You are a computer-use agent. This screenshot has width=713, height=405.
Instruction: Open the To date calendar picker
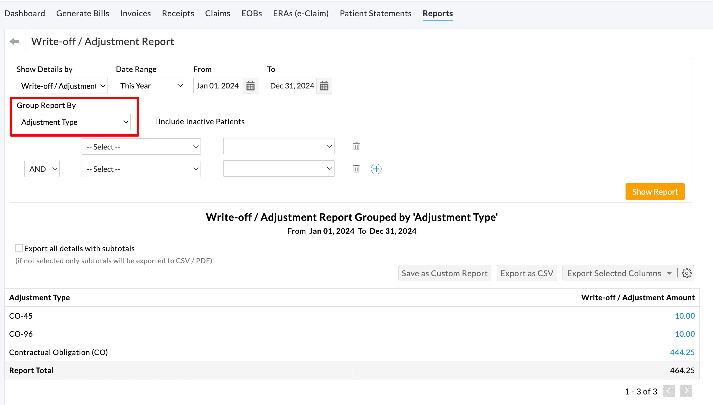(324, 85)
